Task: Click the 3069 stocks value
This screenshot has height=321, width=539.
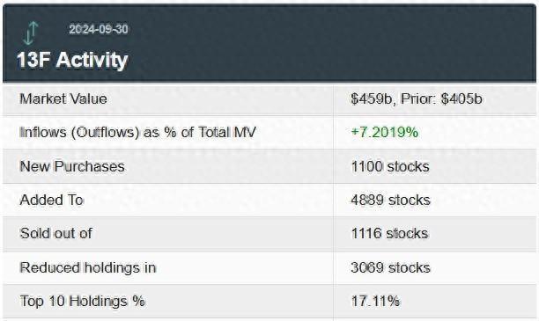Action: 390,267
